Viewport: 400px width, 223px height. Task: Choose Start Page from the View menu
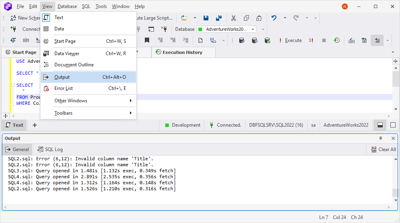[x=88, y=41]
